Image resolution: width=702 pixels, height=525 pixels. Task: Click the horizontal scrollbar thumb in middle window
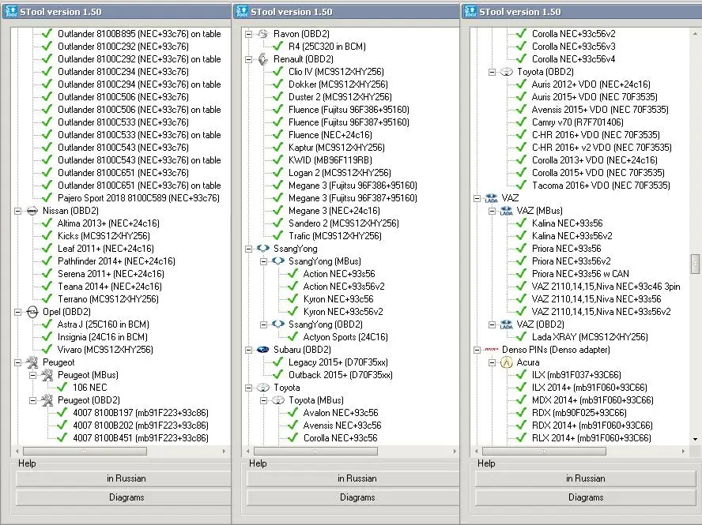coord(315,452)
